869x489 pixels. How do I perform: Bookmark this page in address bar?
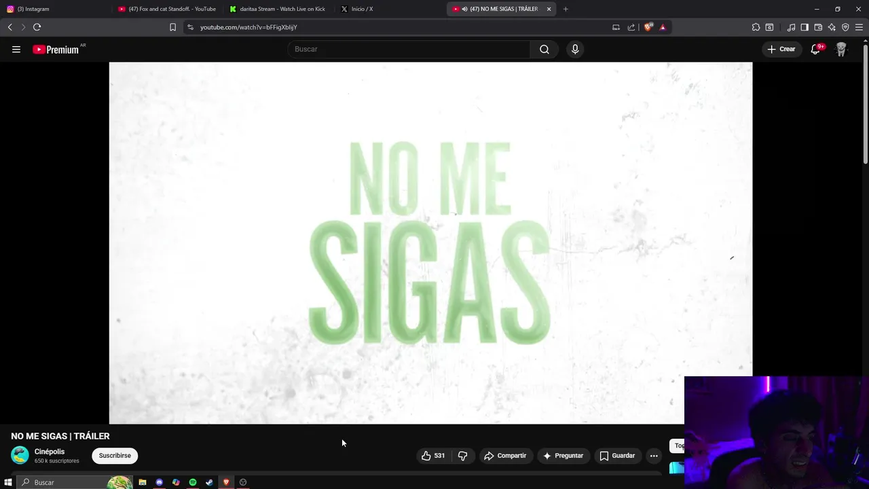(172, 27)
